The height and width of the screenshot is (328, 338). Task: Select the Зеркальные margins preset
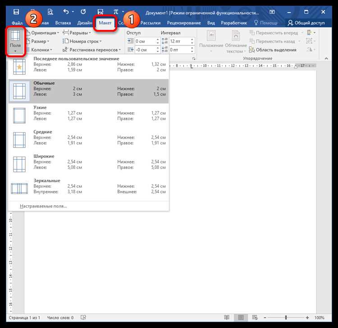point(89,189)
